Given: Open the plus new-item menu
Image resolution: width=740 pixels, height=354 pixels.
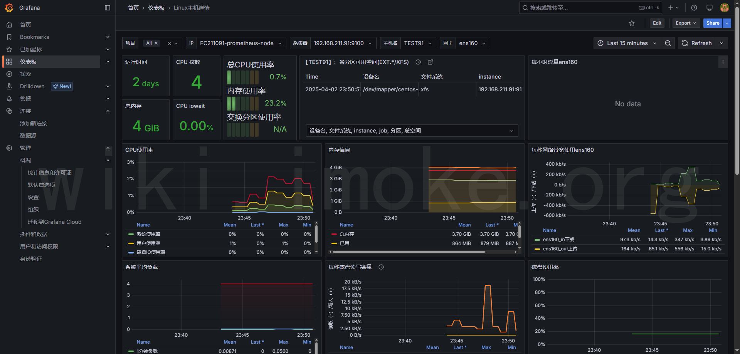Looking at the screenshot, I should point(673,8).
